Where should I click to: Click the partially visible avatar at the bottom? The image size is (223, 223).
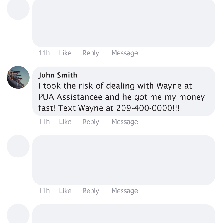18,213
